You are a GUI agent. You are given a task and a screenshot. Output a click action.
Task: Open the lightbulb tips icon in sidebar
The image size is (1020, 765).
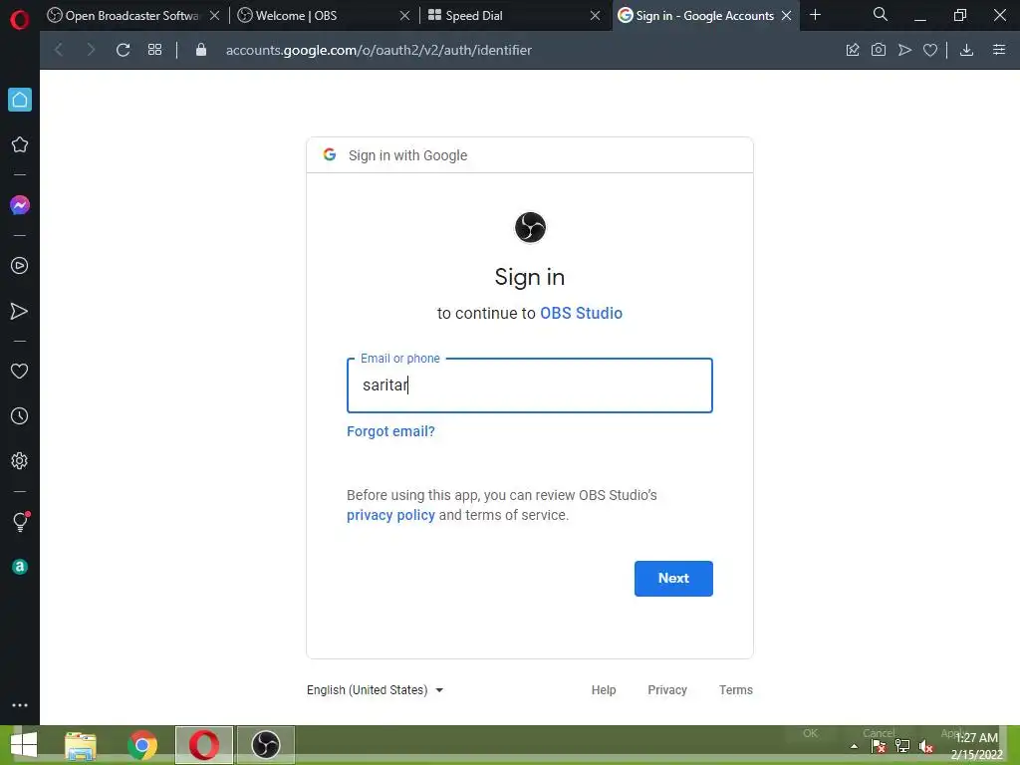pyautogui.click(x=20, y=522)
